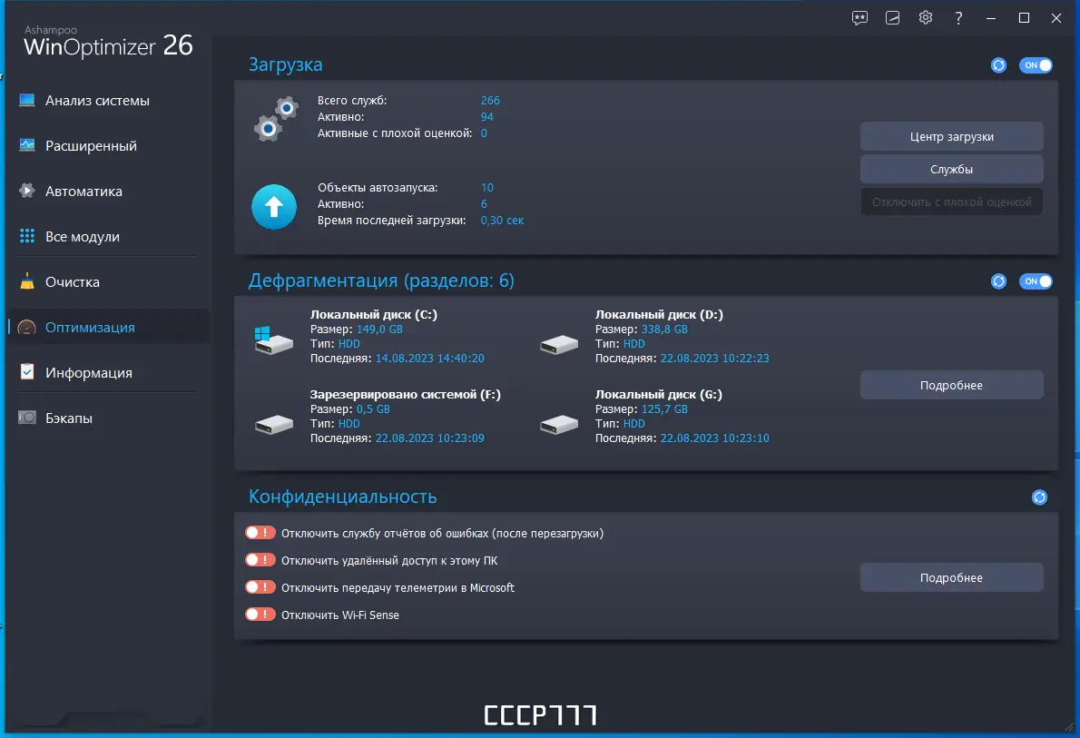Click the Расширенный graph icon
This screenshot has width=1080, height=738.
27,145
